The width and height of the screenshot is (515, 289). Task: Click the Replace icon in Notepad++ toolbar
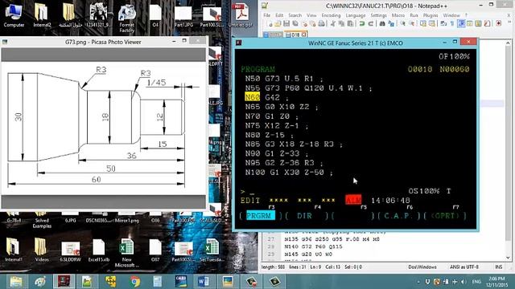coord(391,23)
